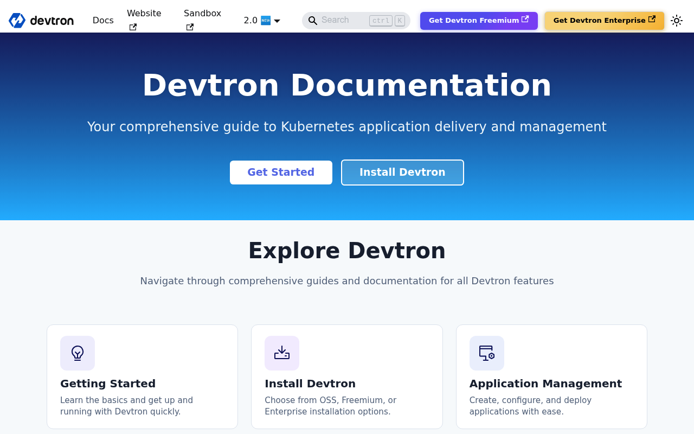The image size is (694, 434).
Task: Open the Application Management card title
Action: tap(545, 384)
